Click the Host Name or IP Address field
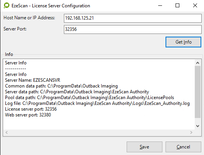Viewport: 204px width, 155px height. coord(133,18)
